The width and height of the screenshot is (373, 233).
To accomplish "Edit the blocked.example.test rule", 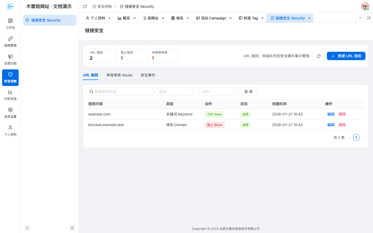I will (331, 125).
